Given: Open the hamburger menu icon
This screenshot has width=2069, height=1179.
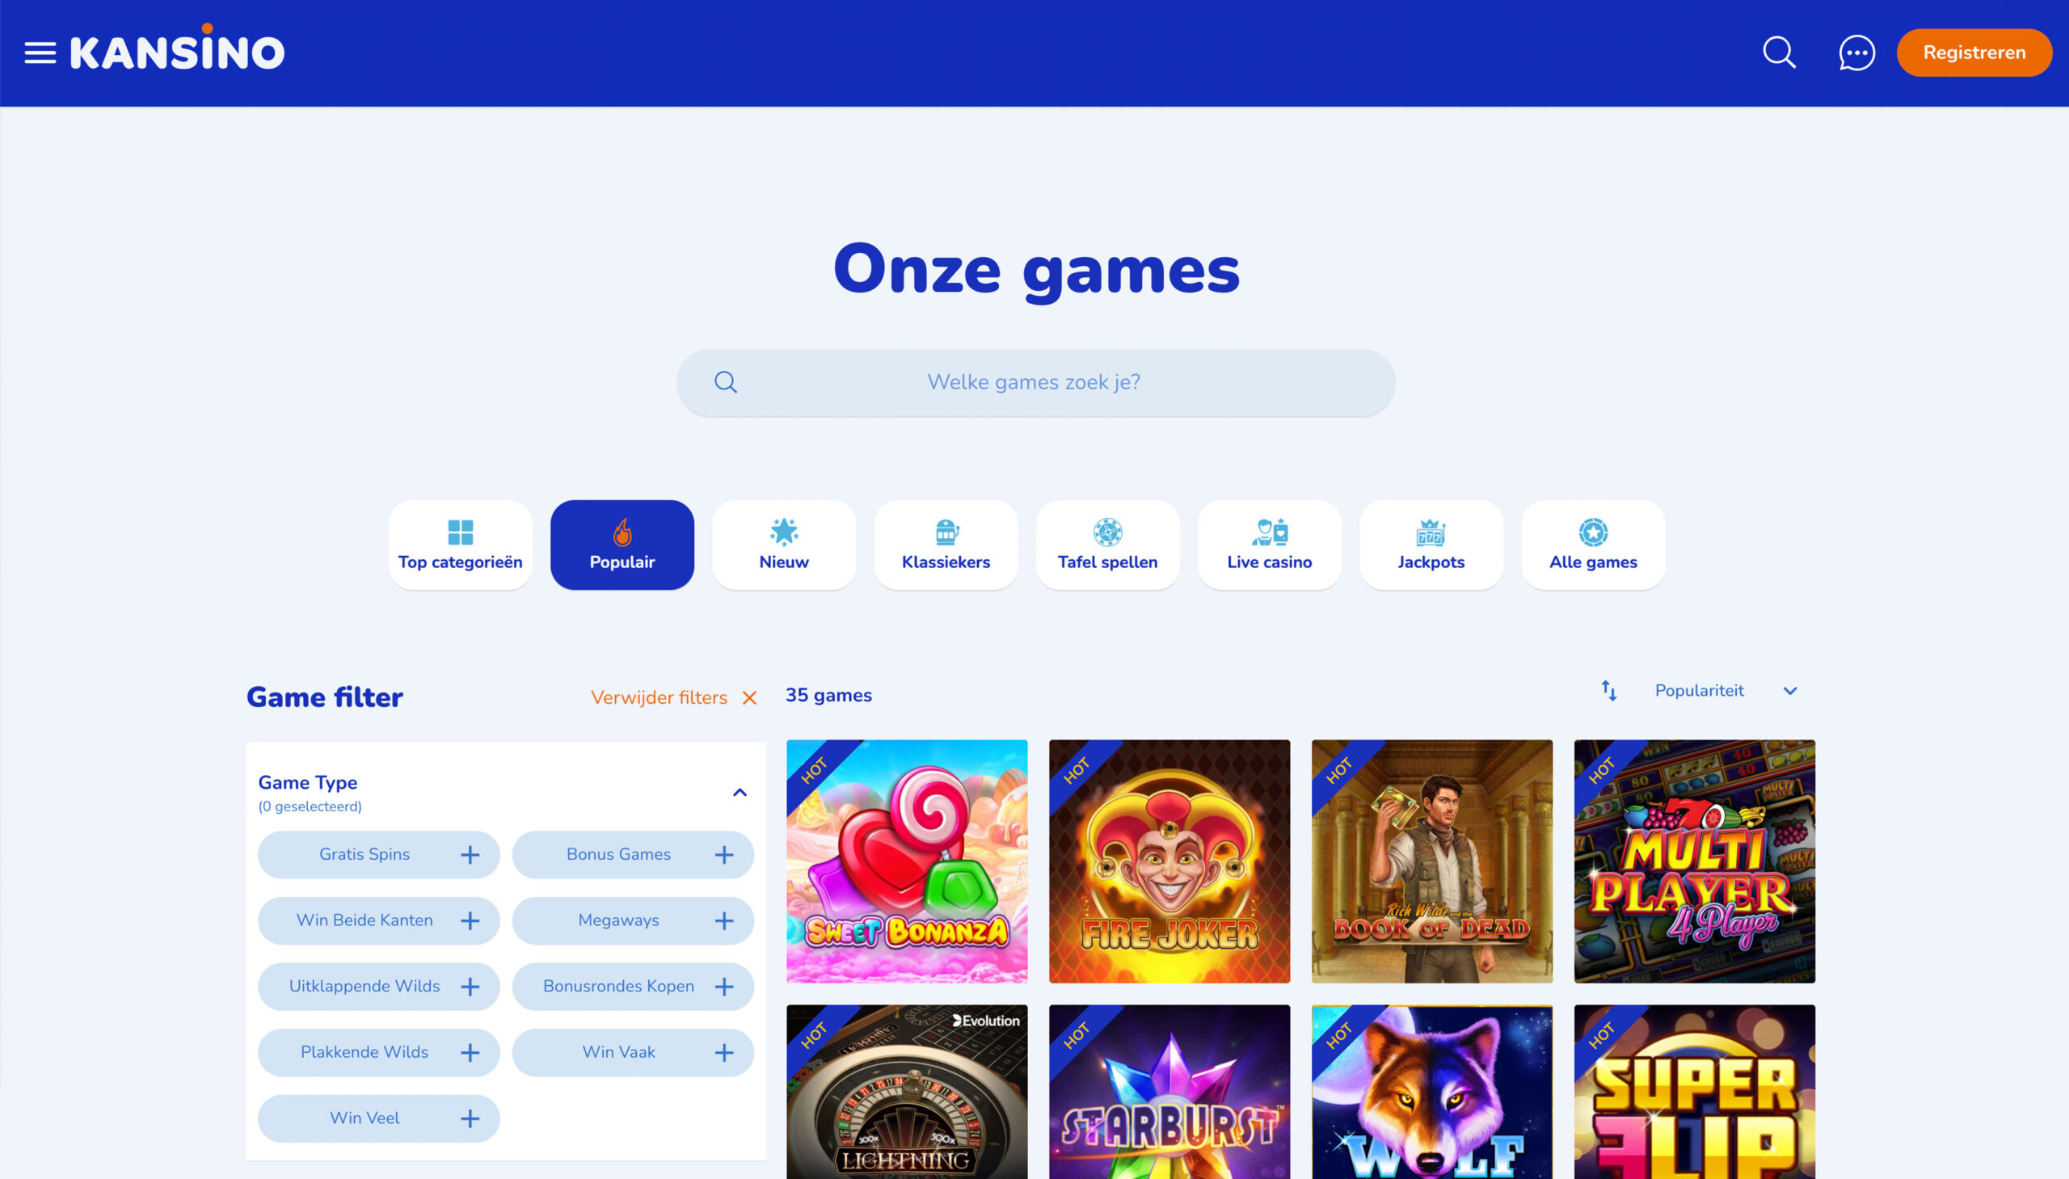Looking at the screenshot, I should 40,53.
